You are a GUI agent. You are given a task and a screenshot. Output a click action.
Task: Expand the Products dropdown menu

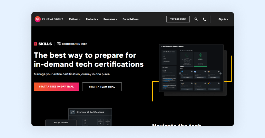tap(92, 19)
